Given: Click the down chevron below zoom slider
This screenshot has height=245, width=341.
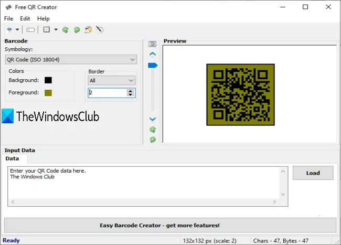Looking at the screenshot, I should (153, 119).
